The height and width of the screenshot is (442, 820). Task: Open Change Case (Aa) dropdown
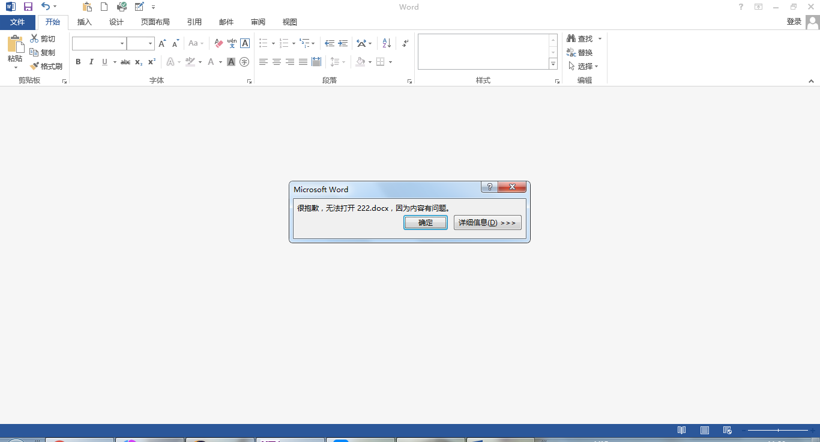click(x=196, y=43)
